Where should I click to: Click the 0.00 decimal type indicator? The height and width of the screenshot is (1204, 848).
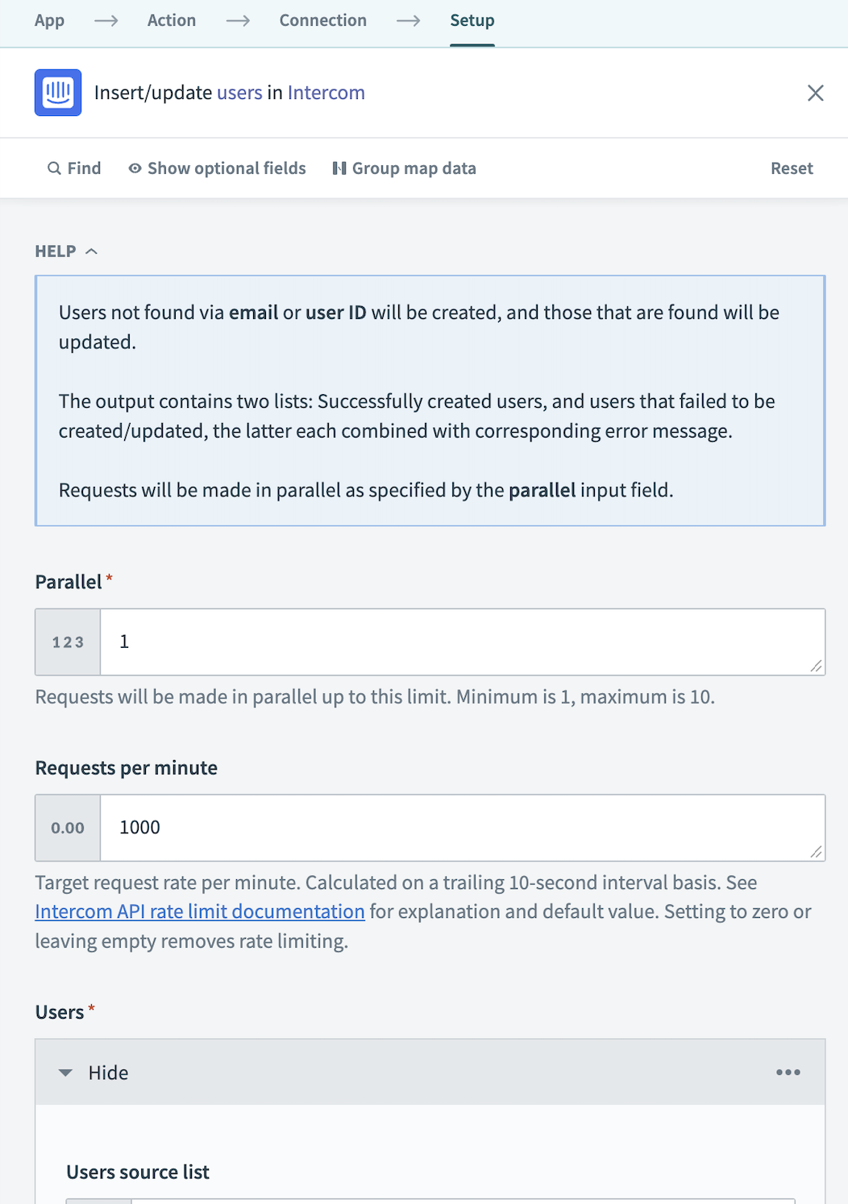[66, 828]
